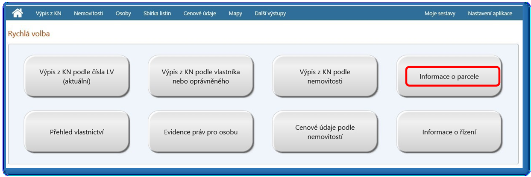The image size is (531, 177).
Task: Go to the home page icon
Action: pyautogui.click(x=18, y=13)
